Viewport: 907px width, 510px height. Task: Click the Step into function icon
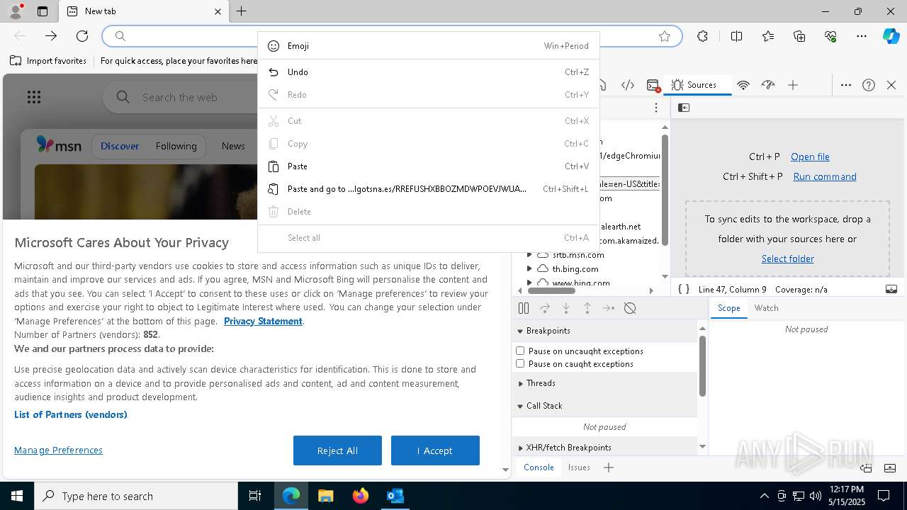(566, 308)
